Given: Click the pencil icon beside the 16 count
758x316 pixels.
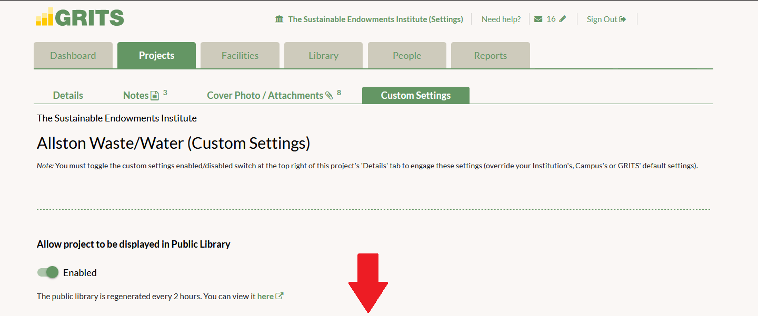Looking at the screenshot, I should [x=563, y=19].
